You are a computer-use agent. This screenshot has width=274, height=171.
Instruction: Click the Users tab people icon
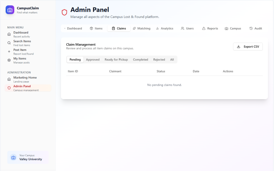tap(182, 28)
